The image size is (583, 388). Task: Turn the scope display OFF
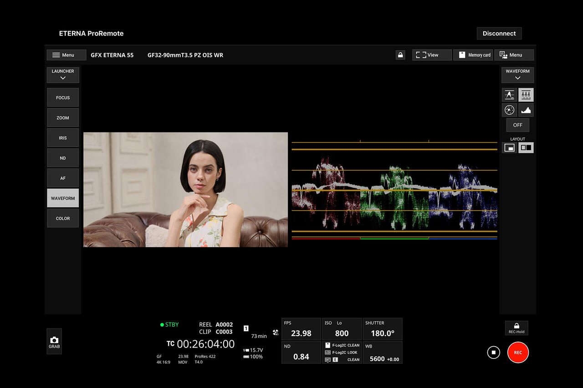tap(518, 125)
